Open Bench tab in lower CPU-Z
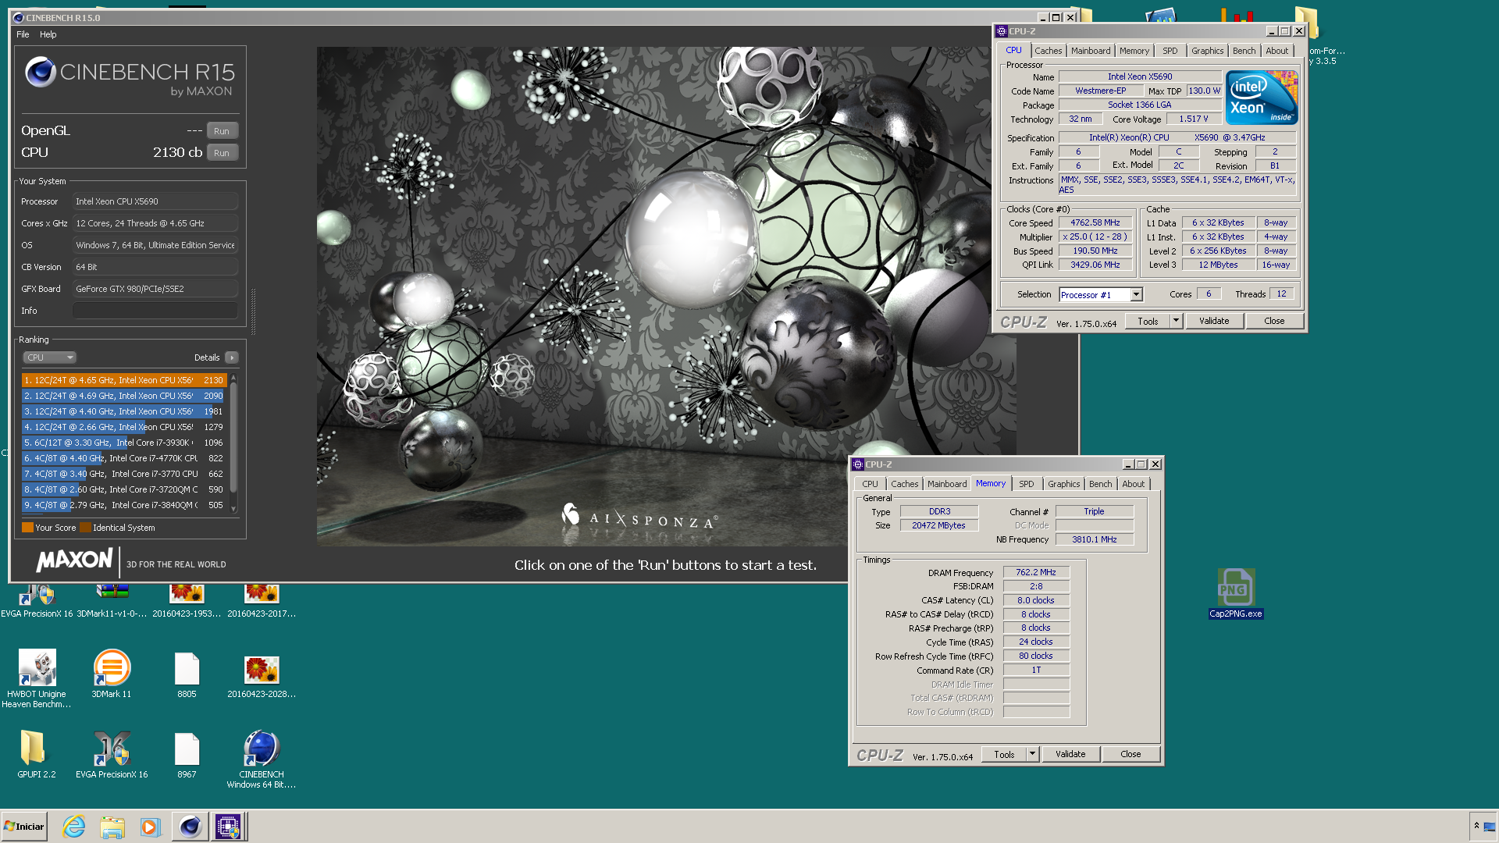Viewport: 1499px width, 843px height. [x=1100, y=484]
